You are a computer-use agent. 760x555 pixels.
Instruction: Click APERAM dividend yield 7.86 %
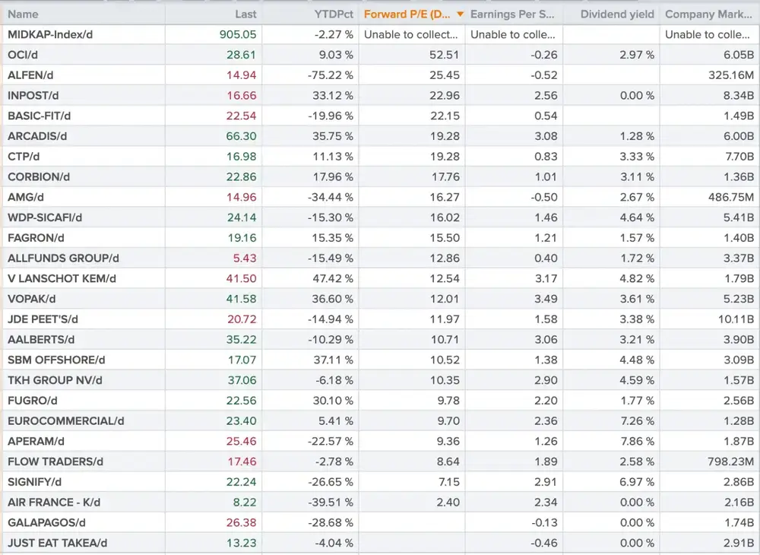tap(637, 442)
